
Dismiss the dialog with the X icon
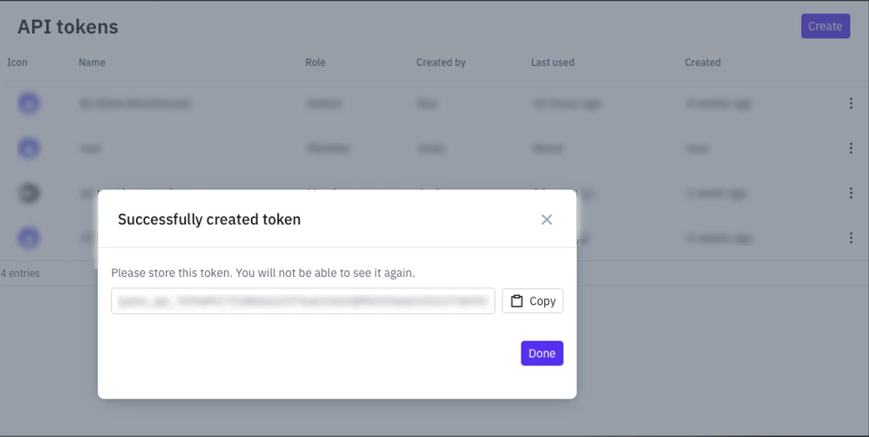(546, 219)
